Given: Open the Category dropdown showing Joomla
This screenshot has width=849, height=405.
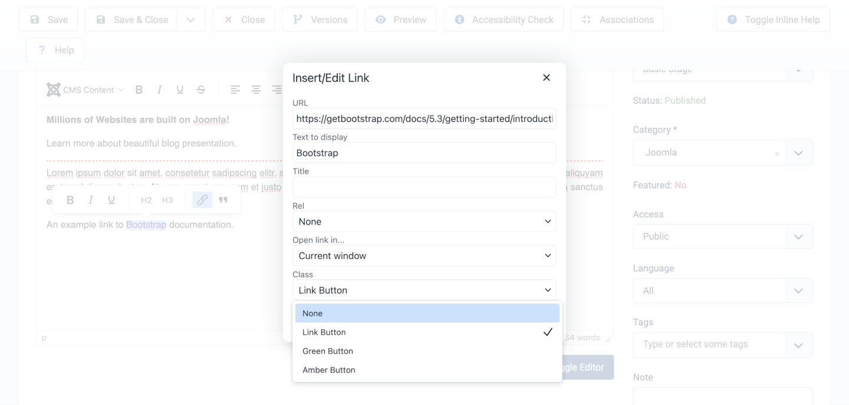Looking at the screenshot, I should tap(723, 153).
